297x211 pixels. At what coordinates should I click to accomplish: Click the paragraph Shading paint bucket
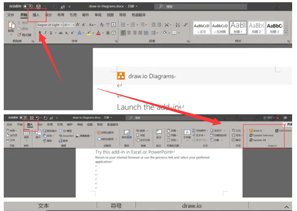(x=164, y=33)
